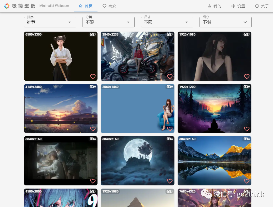Open the sunset torii gate wallpaper
273x207 pixels.
pos(61,109)
